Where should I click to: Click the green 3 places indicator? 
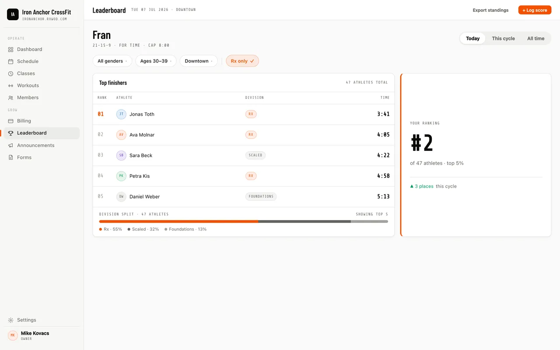click(422, 186)
